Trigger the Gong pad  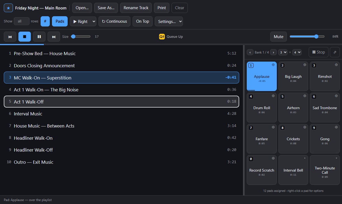325,139
